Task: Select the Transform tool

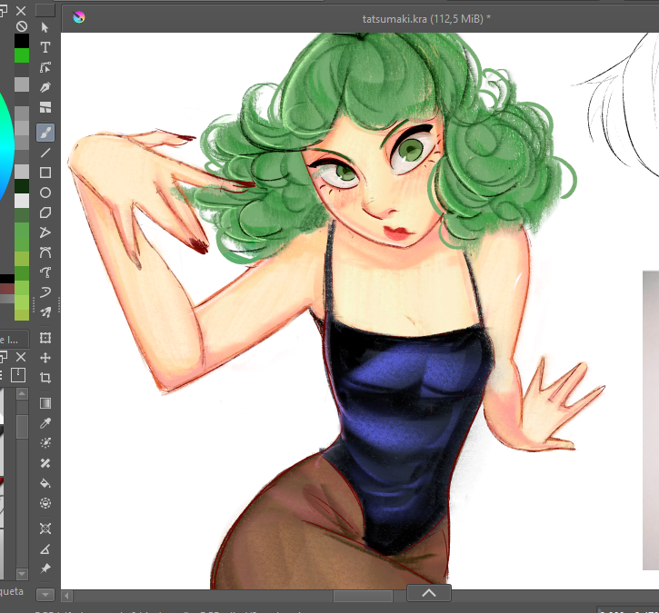Action: pos(45,338)
